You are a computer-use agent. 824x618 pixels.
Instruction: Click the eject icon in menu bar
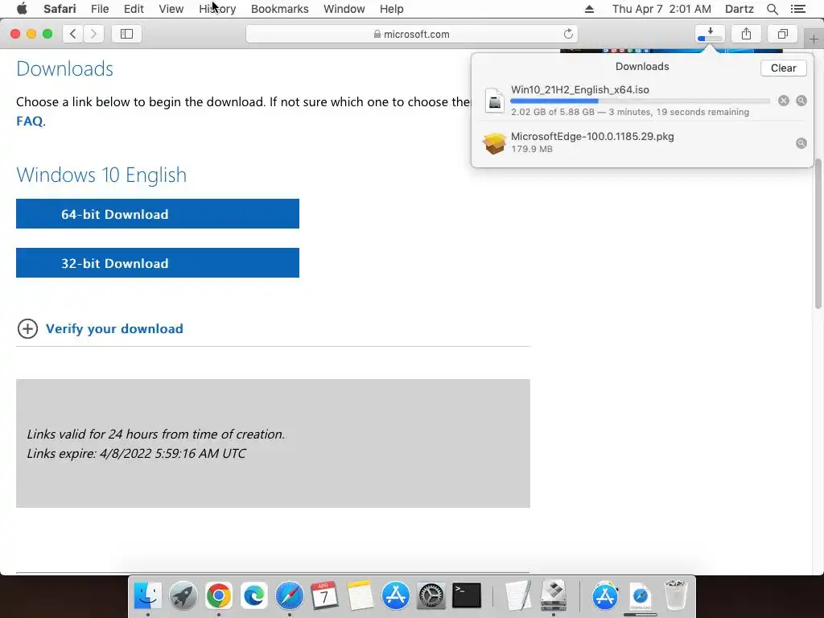(589, 9)
